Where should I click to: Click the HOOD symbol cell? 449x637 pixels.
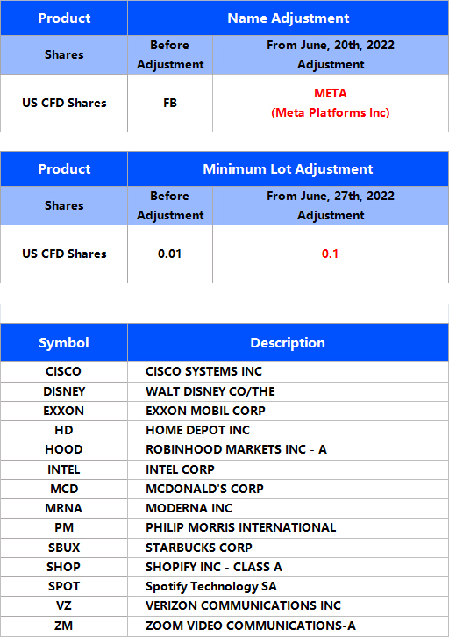click(x=64, y=450)
